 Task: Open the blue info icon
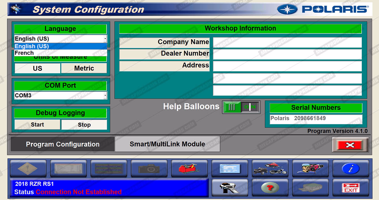coord(351,168)
